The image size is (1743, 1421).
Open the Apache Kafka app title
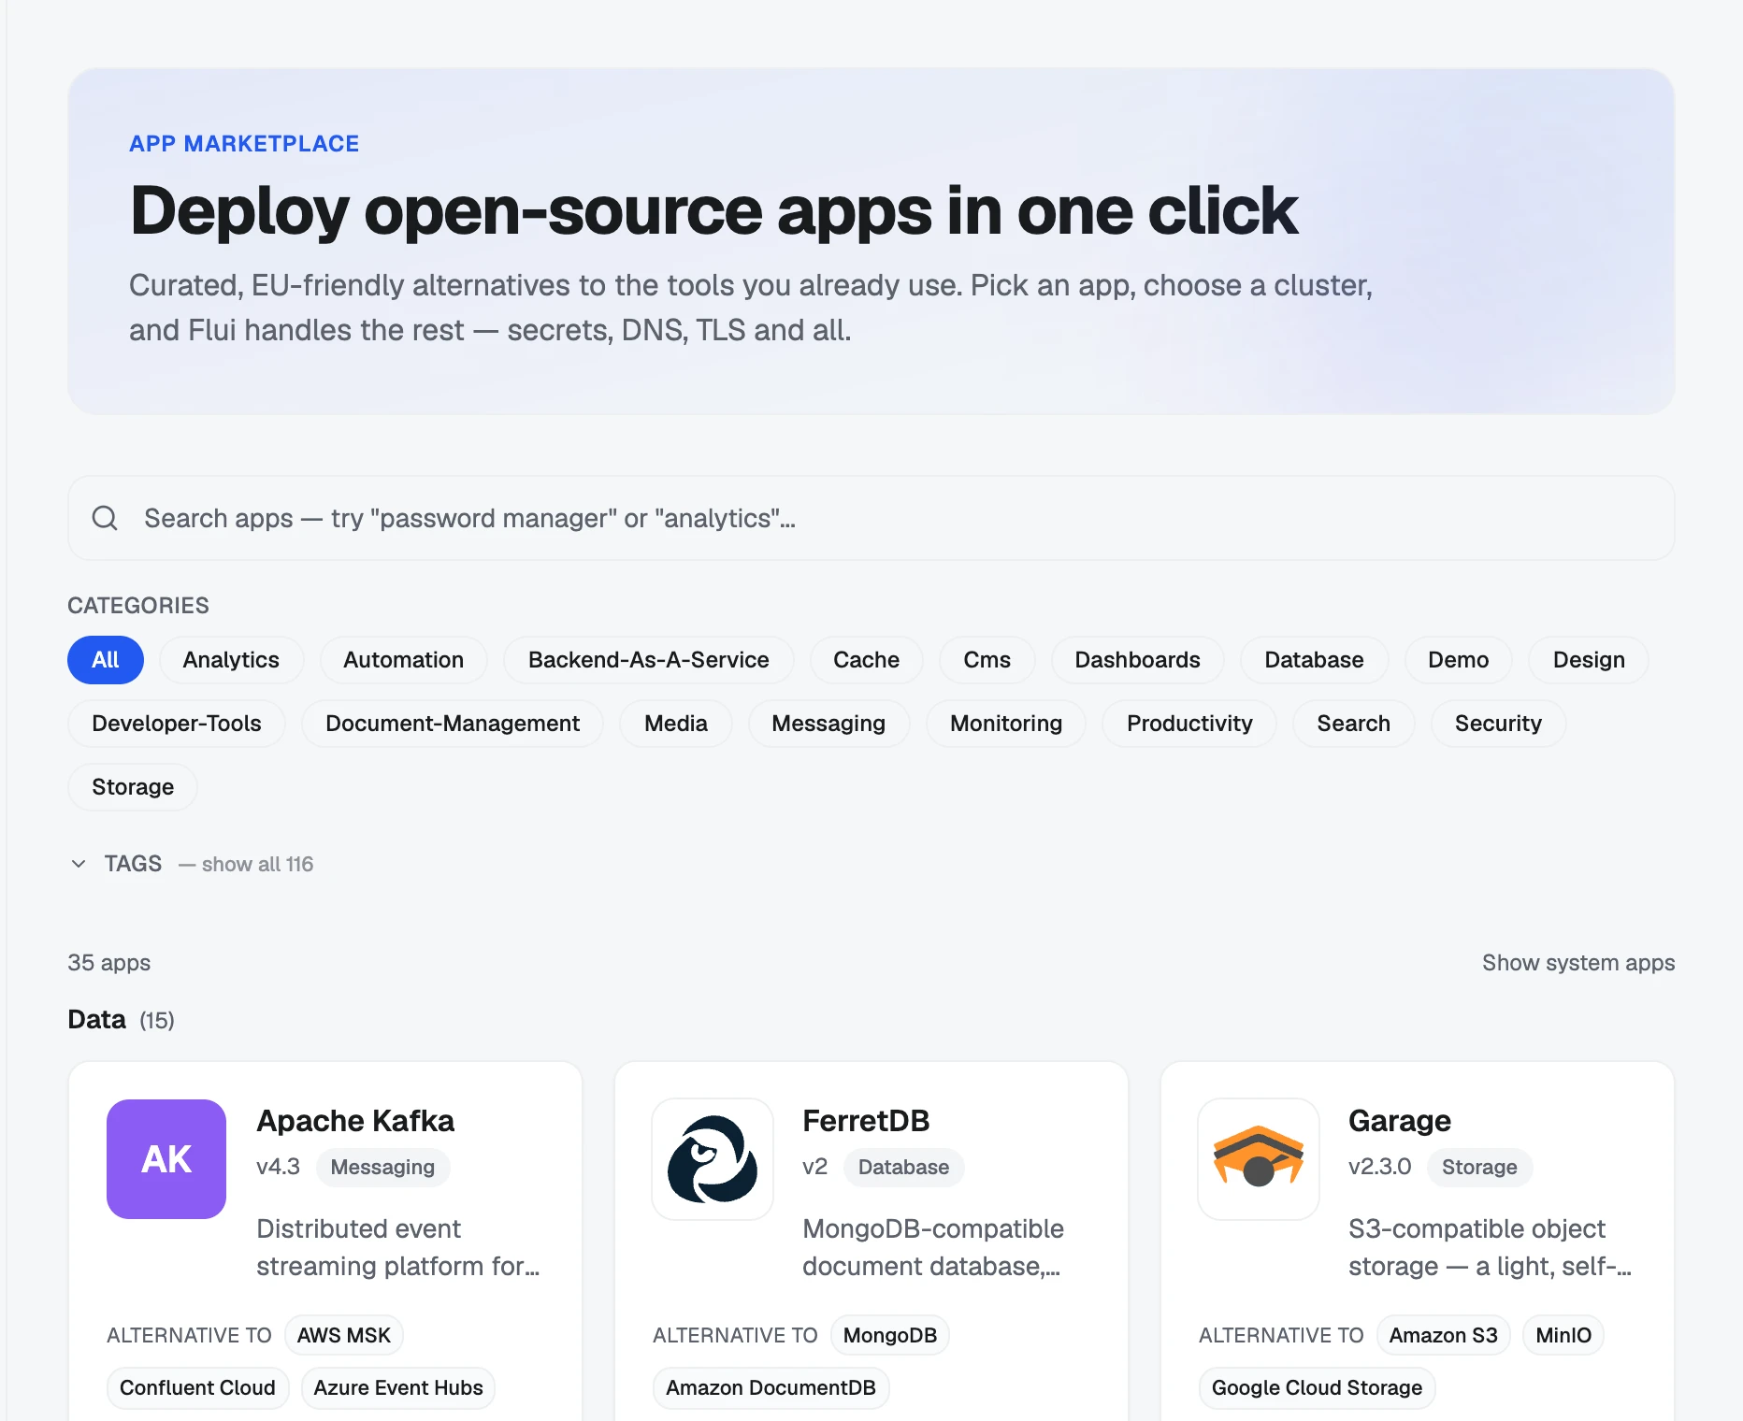355,1121
